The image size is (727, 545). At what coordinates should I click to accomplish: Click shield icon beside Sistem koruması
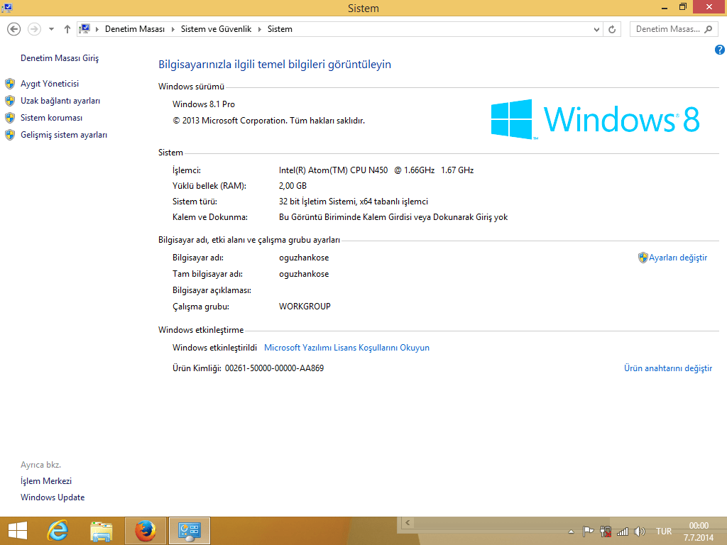(x=10, y=118)
